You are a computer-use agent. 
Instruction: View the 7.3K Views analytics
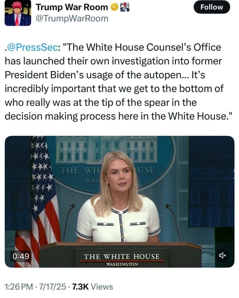click(93, 287)
